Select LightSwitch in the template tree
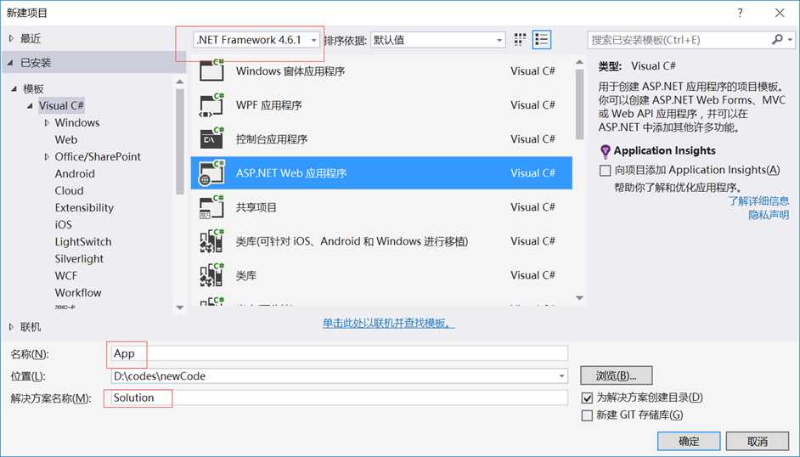 (x=83, y=242)
